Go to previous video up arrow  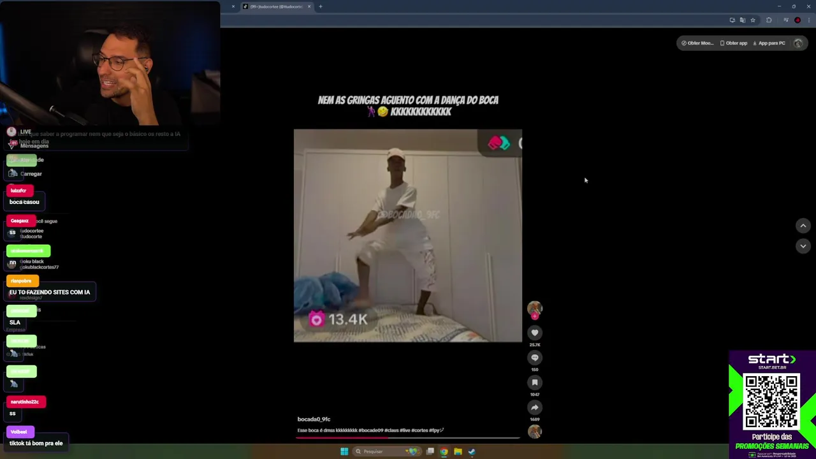pyautogui.click(x=803, y=226)
